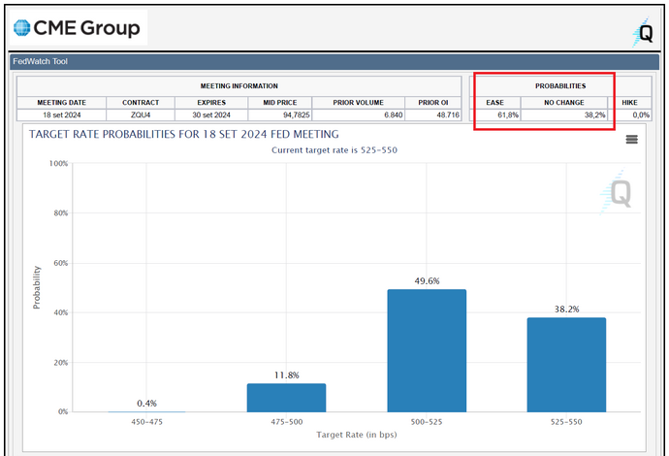
Task: Click the 450-475 axis label
Action: click(145, 423)
